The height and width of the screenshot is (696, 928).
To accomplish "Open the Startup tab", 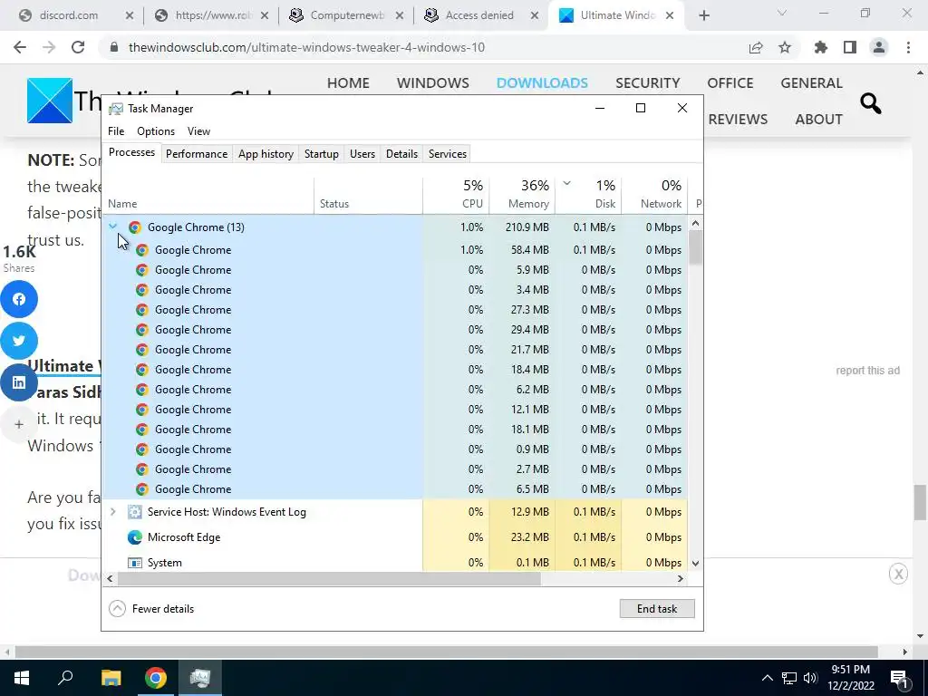I will 322,154.
